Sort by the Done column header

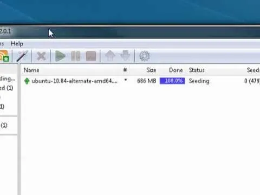pos(176,70)
